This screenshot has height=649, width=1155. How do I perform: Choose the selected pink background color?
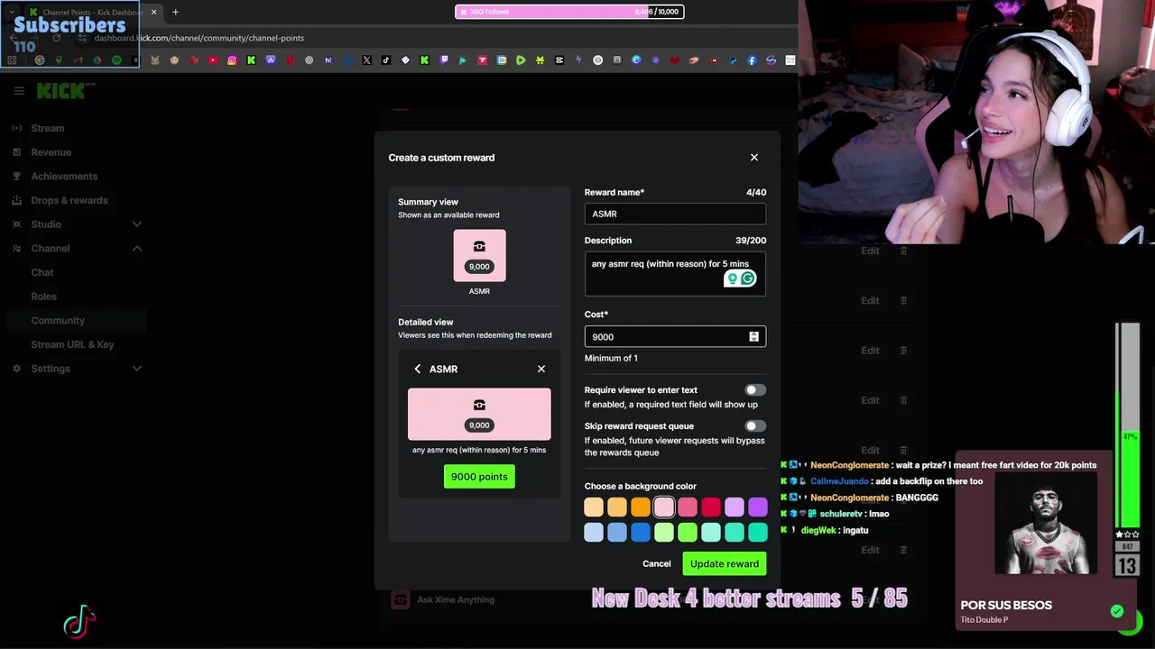coord(664,507)
